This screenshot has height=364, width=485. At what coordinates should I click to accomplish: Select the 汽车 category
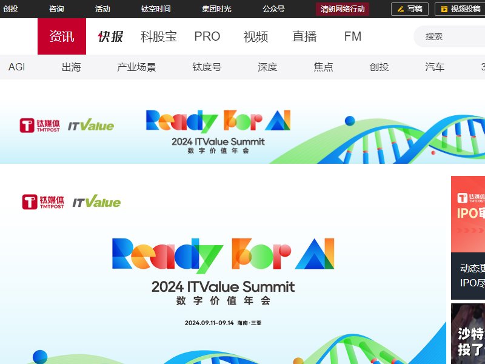coord(435,67)
